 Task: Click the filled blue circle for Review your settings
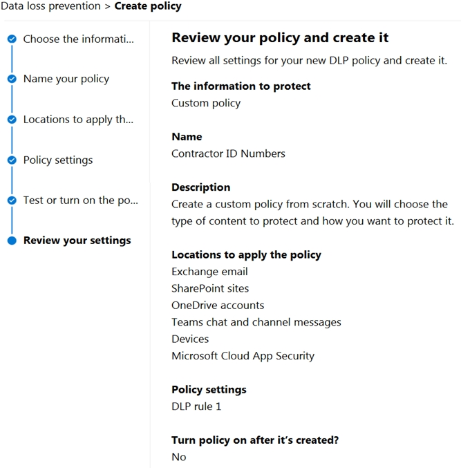[x=12, y=241]
